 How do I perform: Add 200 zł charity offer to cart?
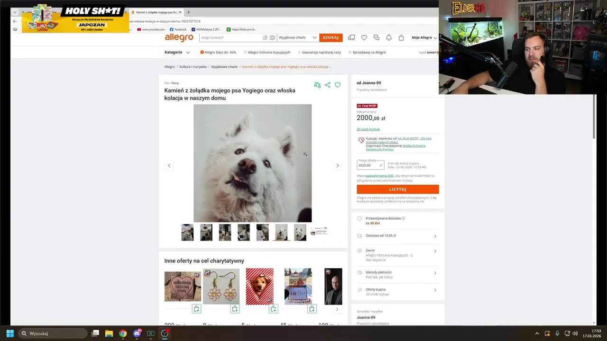coord(196,309)
